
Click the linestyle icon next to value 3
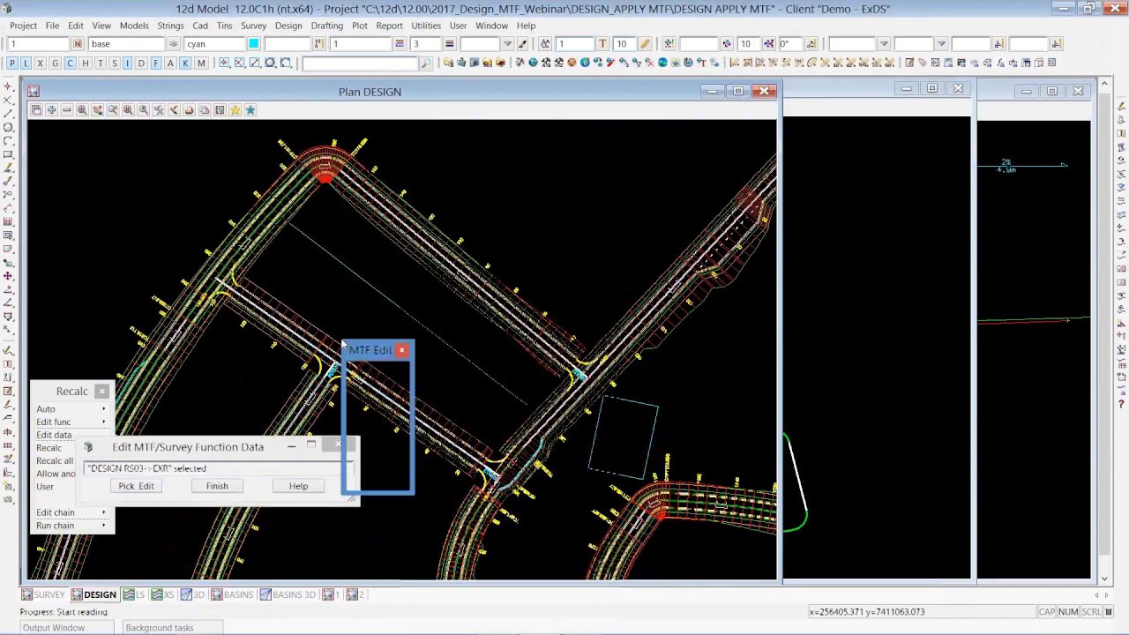[x=449, y=43]
